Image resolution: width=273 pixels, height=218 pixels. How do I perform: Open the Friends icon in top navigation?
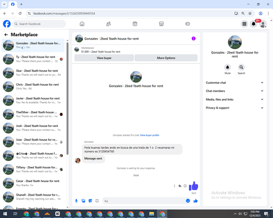point(109,24)
